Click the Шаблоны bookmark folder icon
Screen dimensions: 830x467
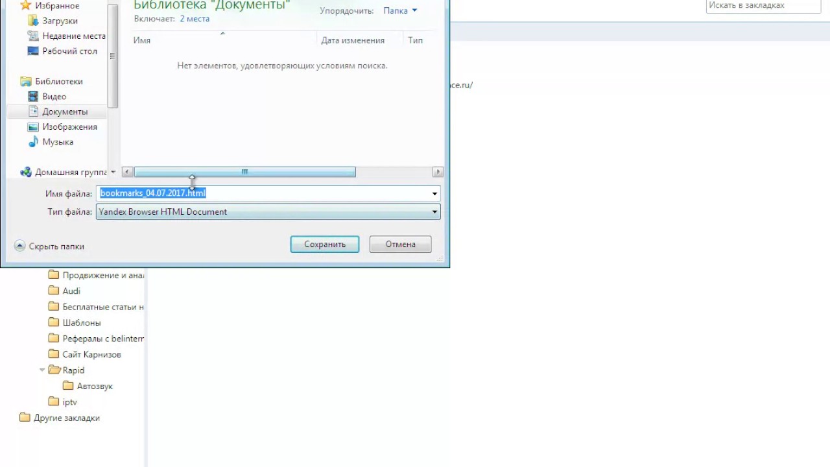pyautogui.click(x=54, y=322)
